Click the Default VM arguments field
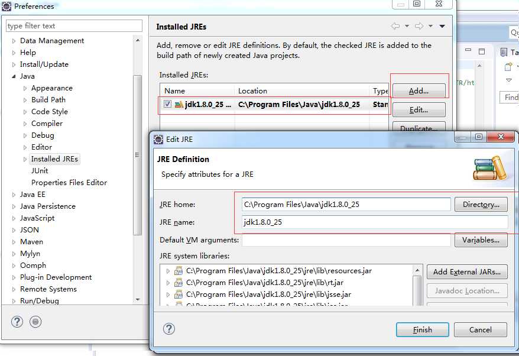Screen dimensions: 519x356 click(346, 240)
